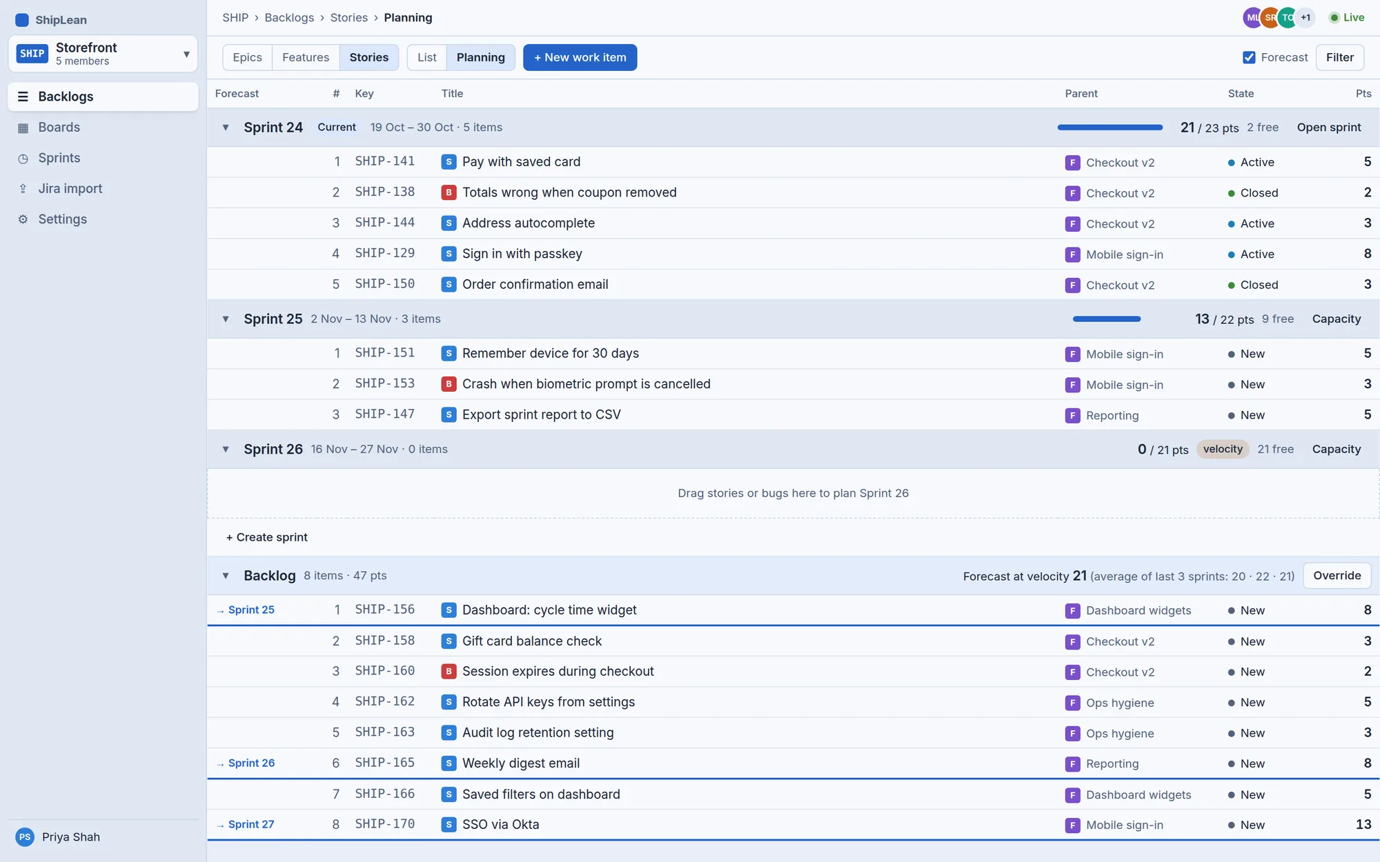Image resolution: width=1380 pixels, height=862 pixels.
Task: Click the feature icon for Dashboard widgets on SHIP-156
Action: pos(1072,610)
